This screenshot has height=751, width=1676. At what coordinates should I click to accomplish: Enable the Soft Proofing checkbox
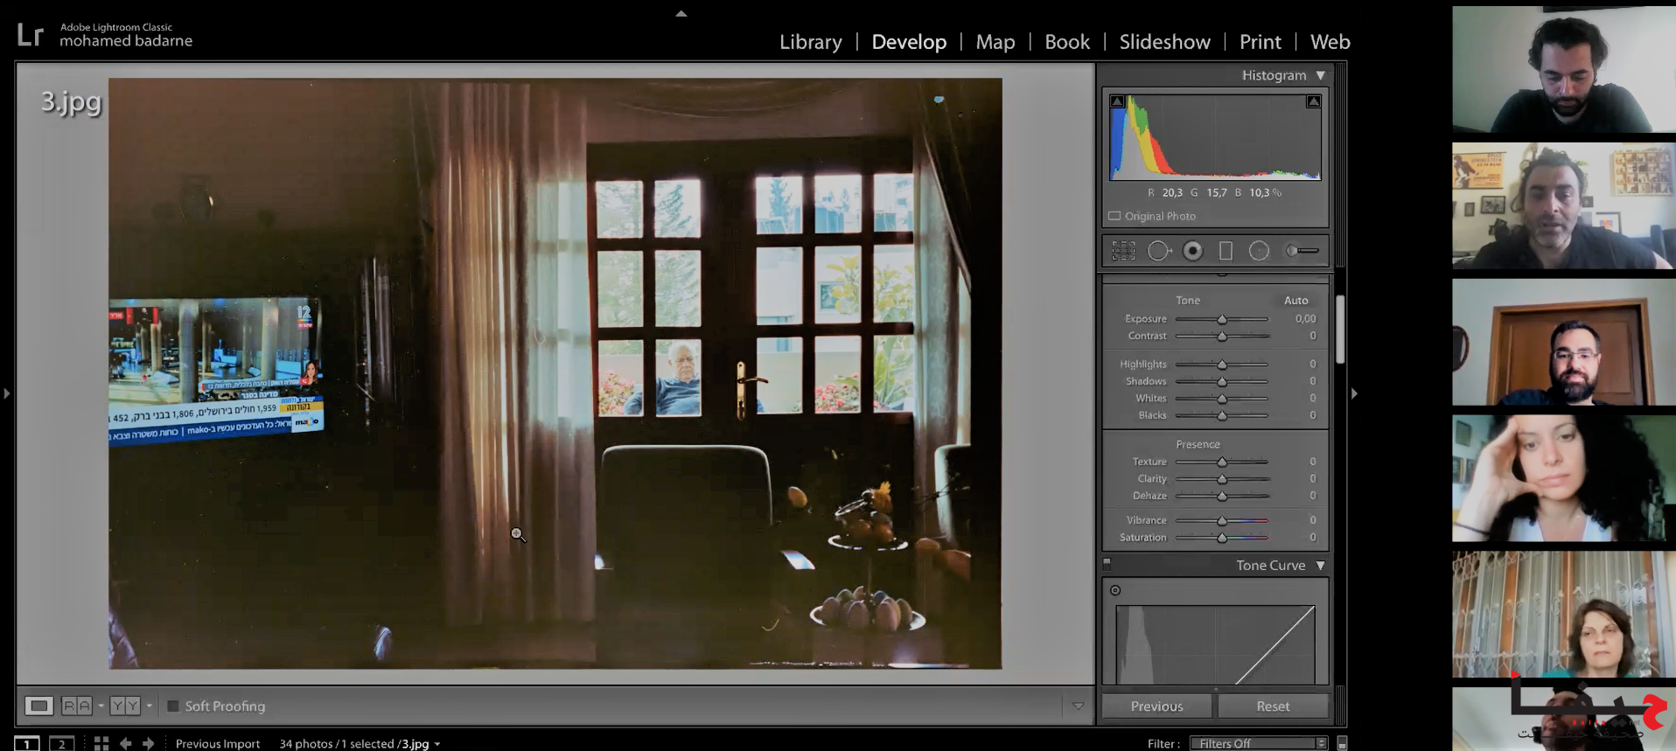point(173,706)
